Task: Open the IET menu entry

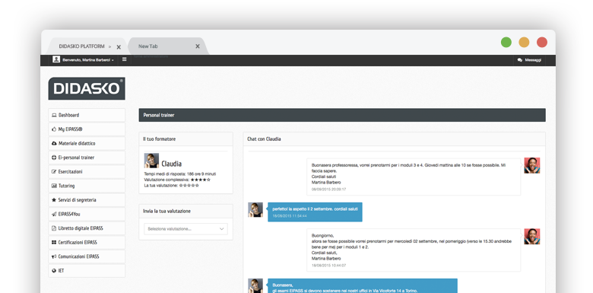Action: (87, 271)
